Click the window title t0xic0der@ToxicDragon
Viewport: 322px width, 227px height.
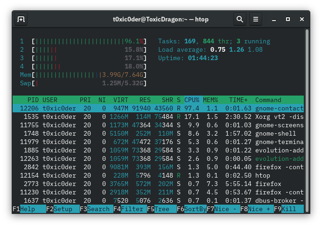[x=161, y=19]
